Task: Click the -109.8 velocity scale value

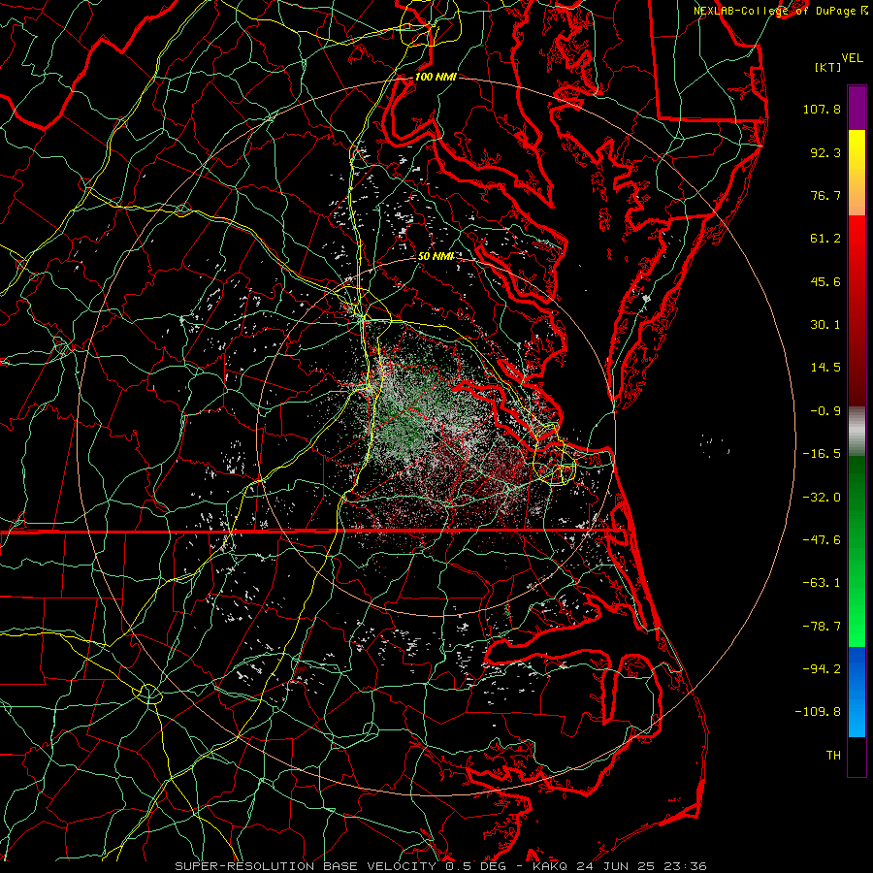Action: pos(818,712)
